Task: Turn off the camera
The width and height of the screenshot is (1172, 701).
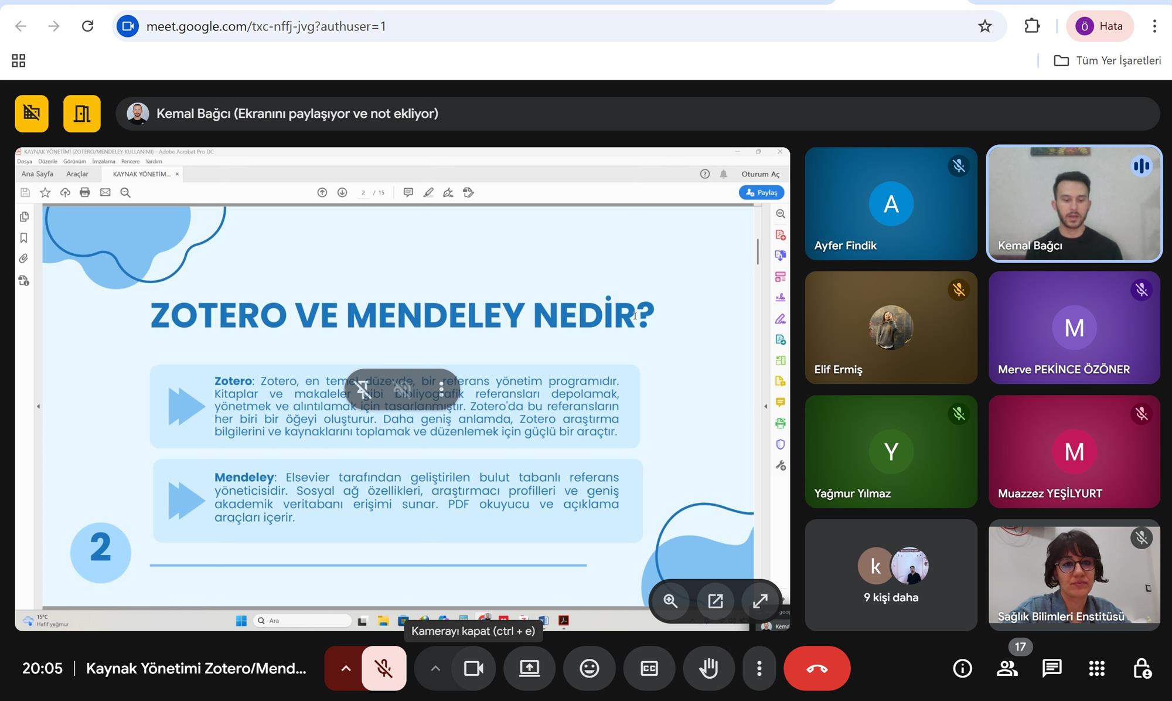Action: pyautogui.click(x=473, y=668)
